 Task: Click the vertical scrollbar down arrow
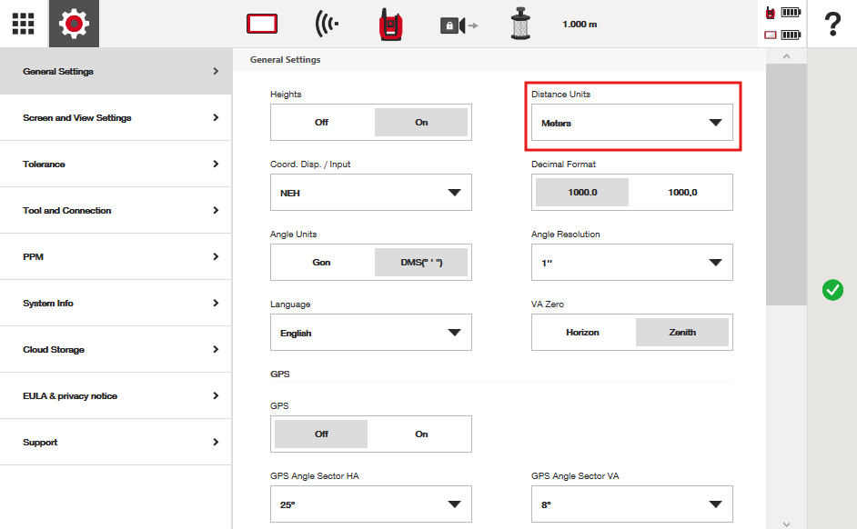point(786,523)
